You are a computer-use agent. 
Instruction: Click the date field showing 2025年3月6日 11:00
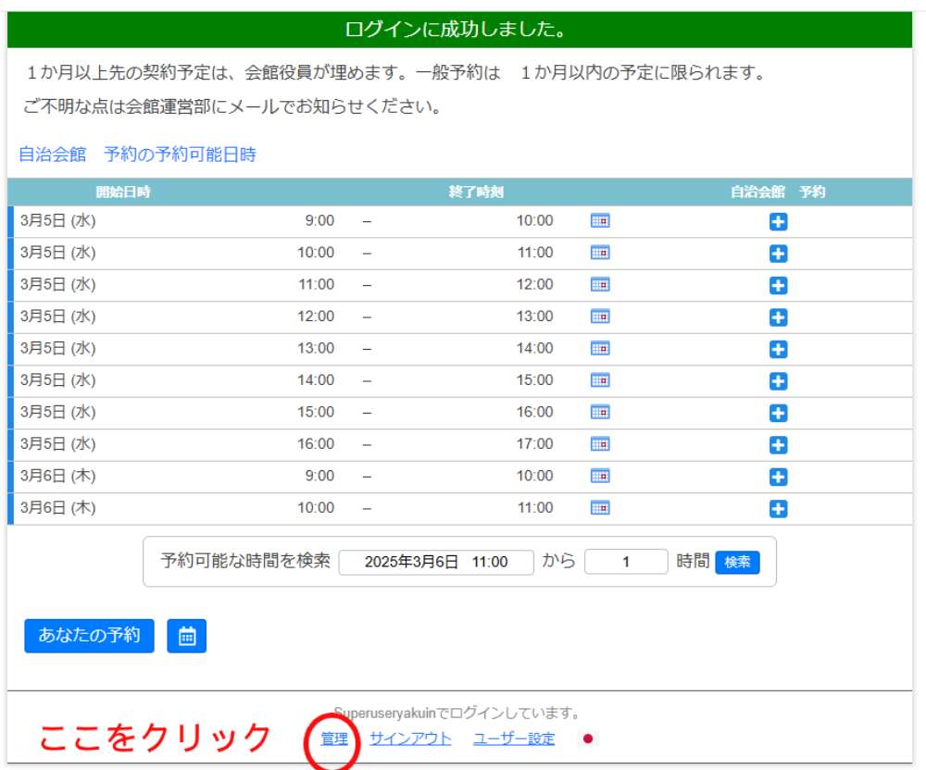436,562
